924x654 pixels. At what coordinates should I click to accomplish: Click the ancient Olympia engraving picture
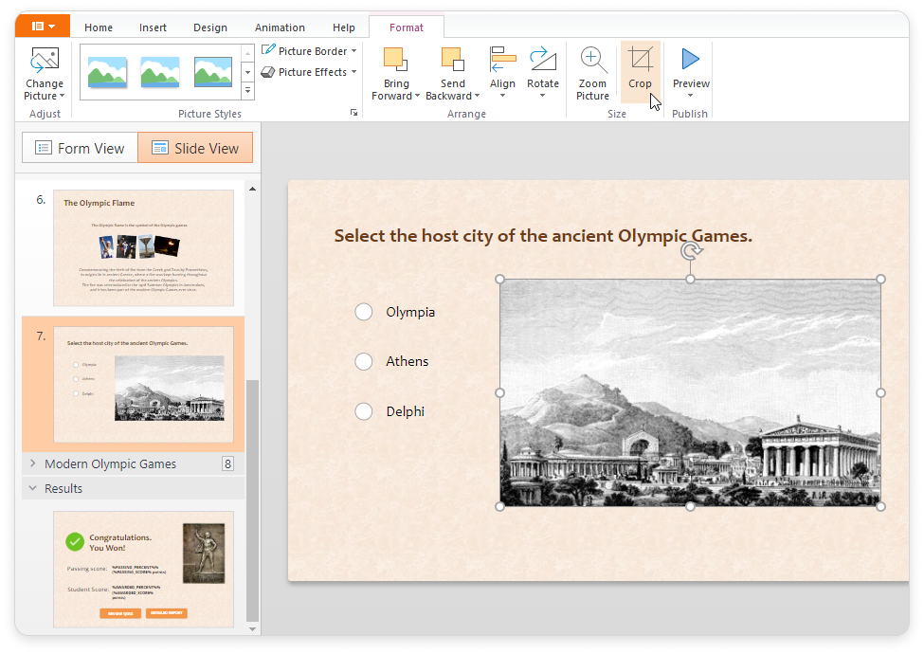coord(690,392)
